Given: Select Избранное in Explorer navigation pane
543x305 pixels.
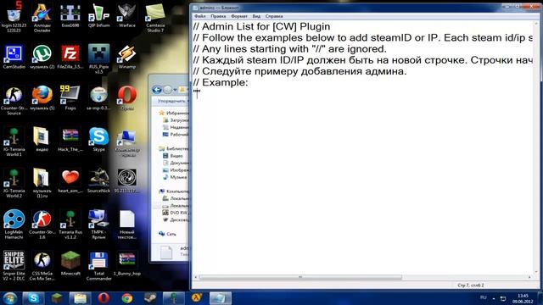Looking at the screenshot, I should (174, 113).
